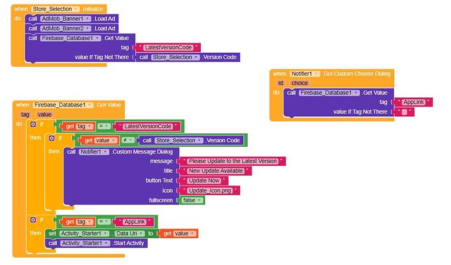Select the '.Initialize' event label
The height and width of the screenshot is (265, 451).
(x=93, y=9)
